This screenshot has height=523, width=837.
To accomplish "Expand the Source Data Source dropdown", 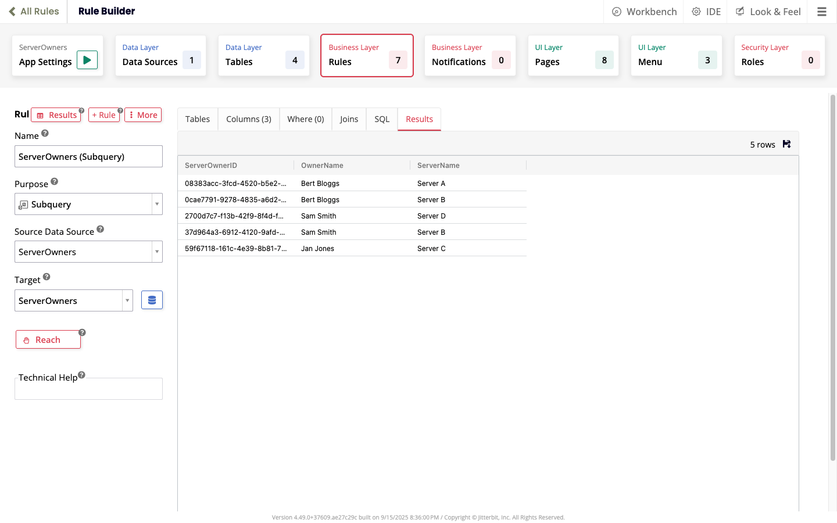I will [x=156, y=252].
